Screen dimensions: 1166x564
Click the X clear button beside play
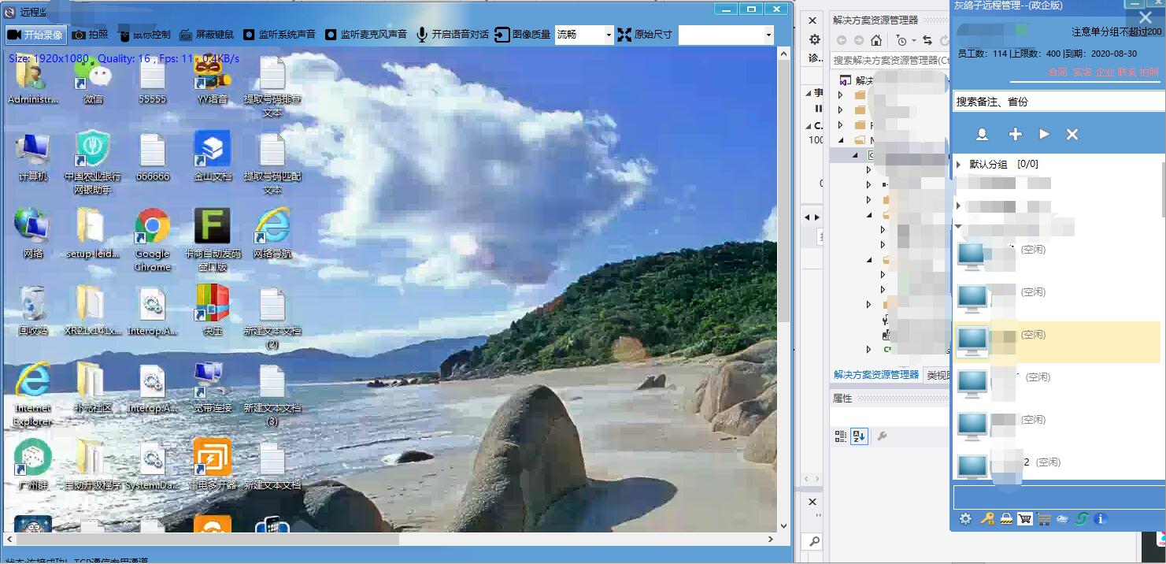coord(1072,134)
